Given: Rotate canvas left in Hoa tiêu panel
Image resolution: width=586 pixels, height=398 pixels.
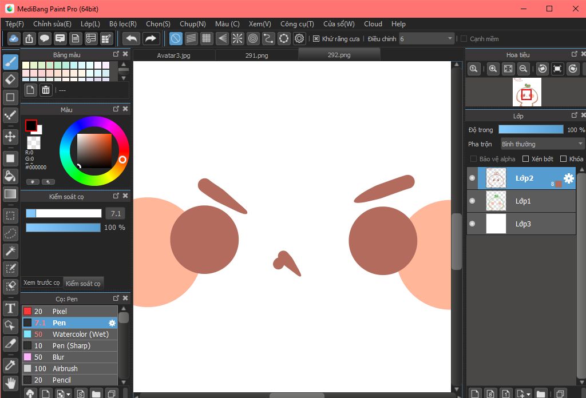Looking at the screenshot, I should click(543, 69).
